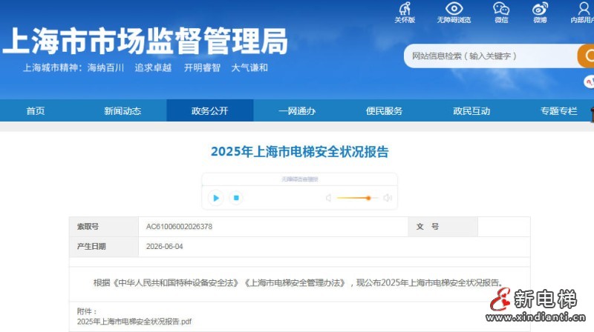Image resolution: width=594 pixels, height=332 pixels.
Task: Select the date value 2026-06-04
Action: (164, 246)
